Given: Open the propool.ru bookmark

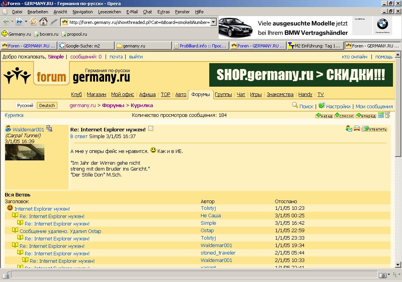Looking at the screenshot, I should coord(74,34).
